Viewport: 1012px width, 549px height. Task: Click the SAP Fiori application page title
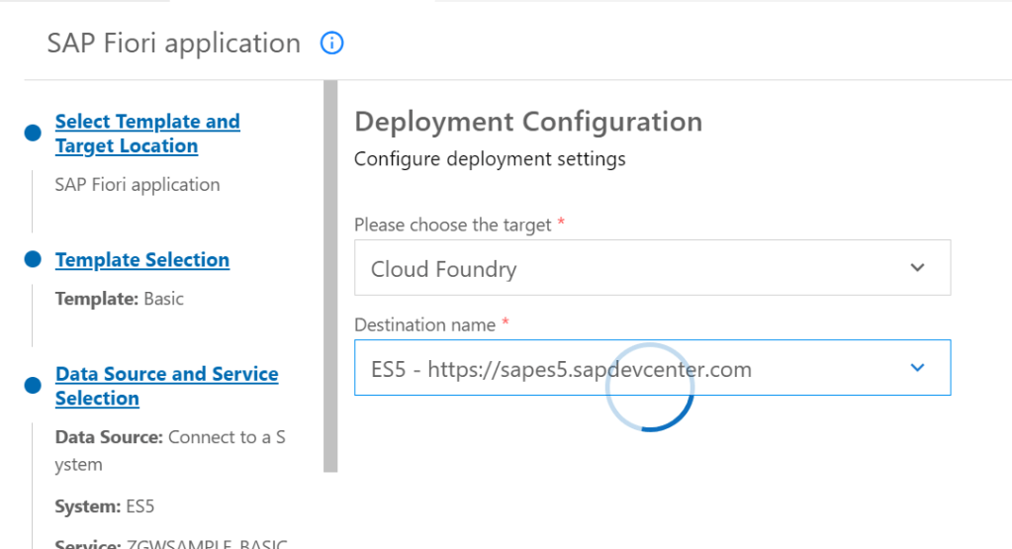point(174,44)
